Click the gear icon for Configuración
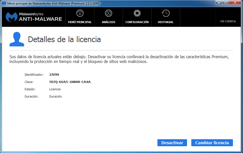The height and width of the screenshot is (153, 243). (137, 13)
